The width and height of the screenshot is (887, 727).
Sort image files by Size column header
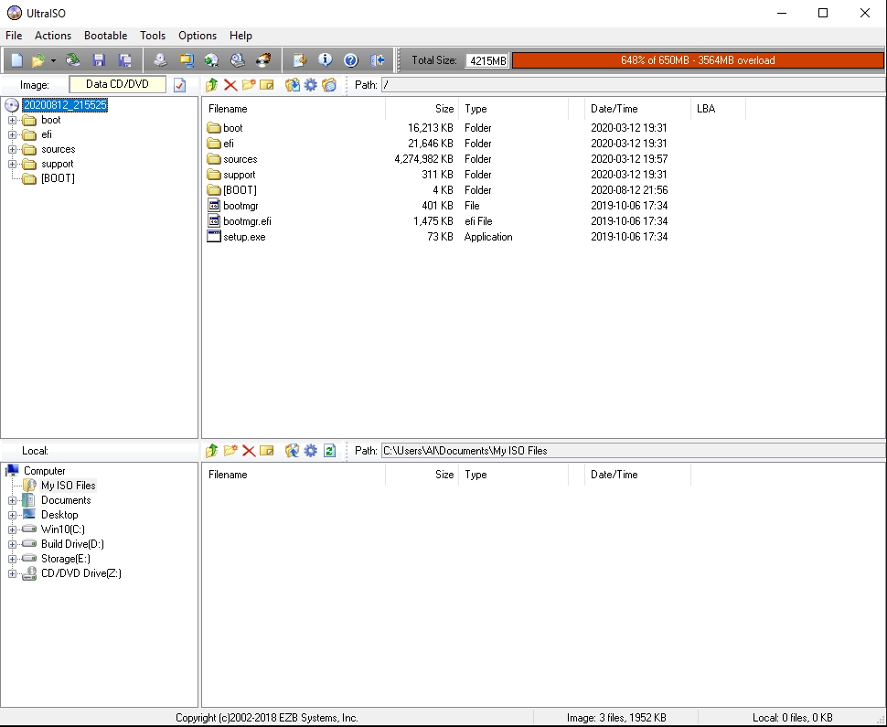pos(422,109)
